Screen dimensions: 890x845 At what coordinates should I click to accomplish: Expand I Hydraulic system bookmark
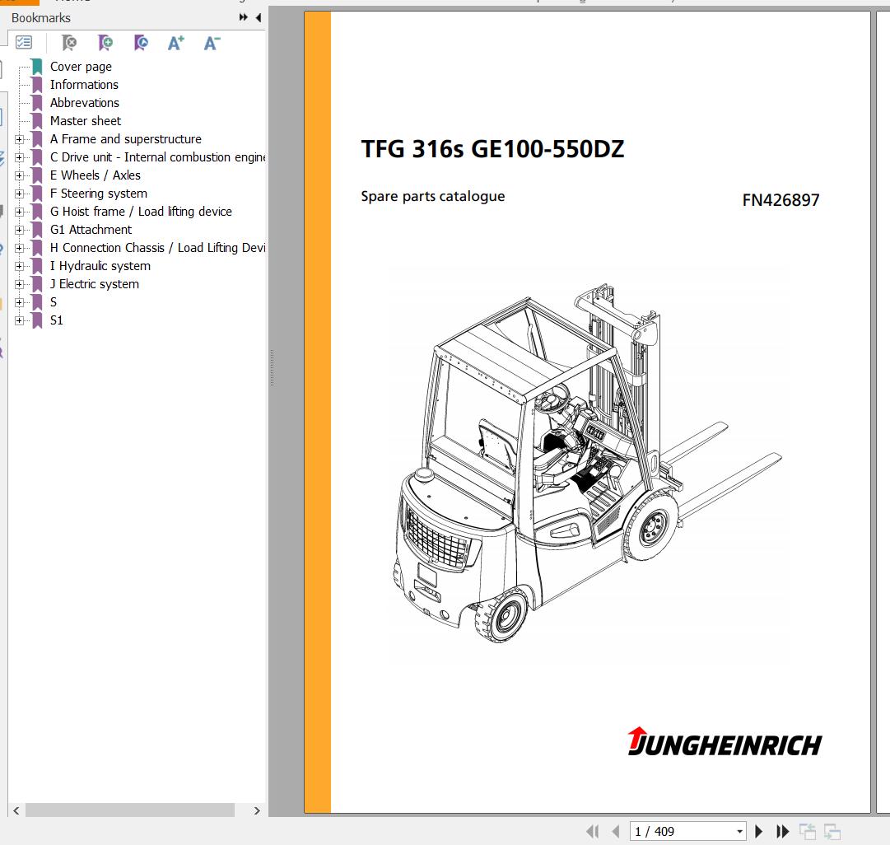pos(19,266)
